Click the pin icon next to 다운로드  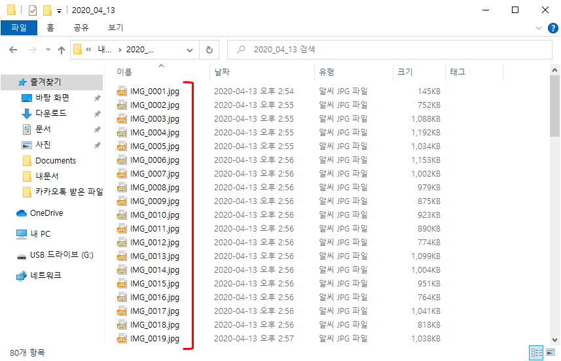tap(97, 114)
